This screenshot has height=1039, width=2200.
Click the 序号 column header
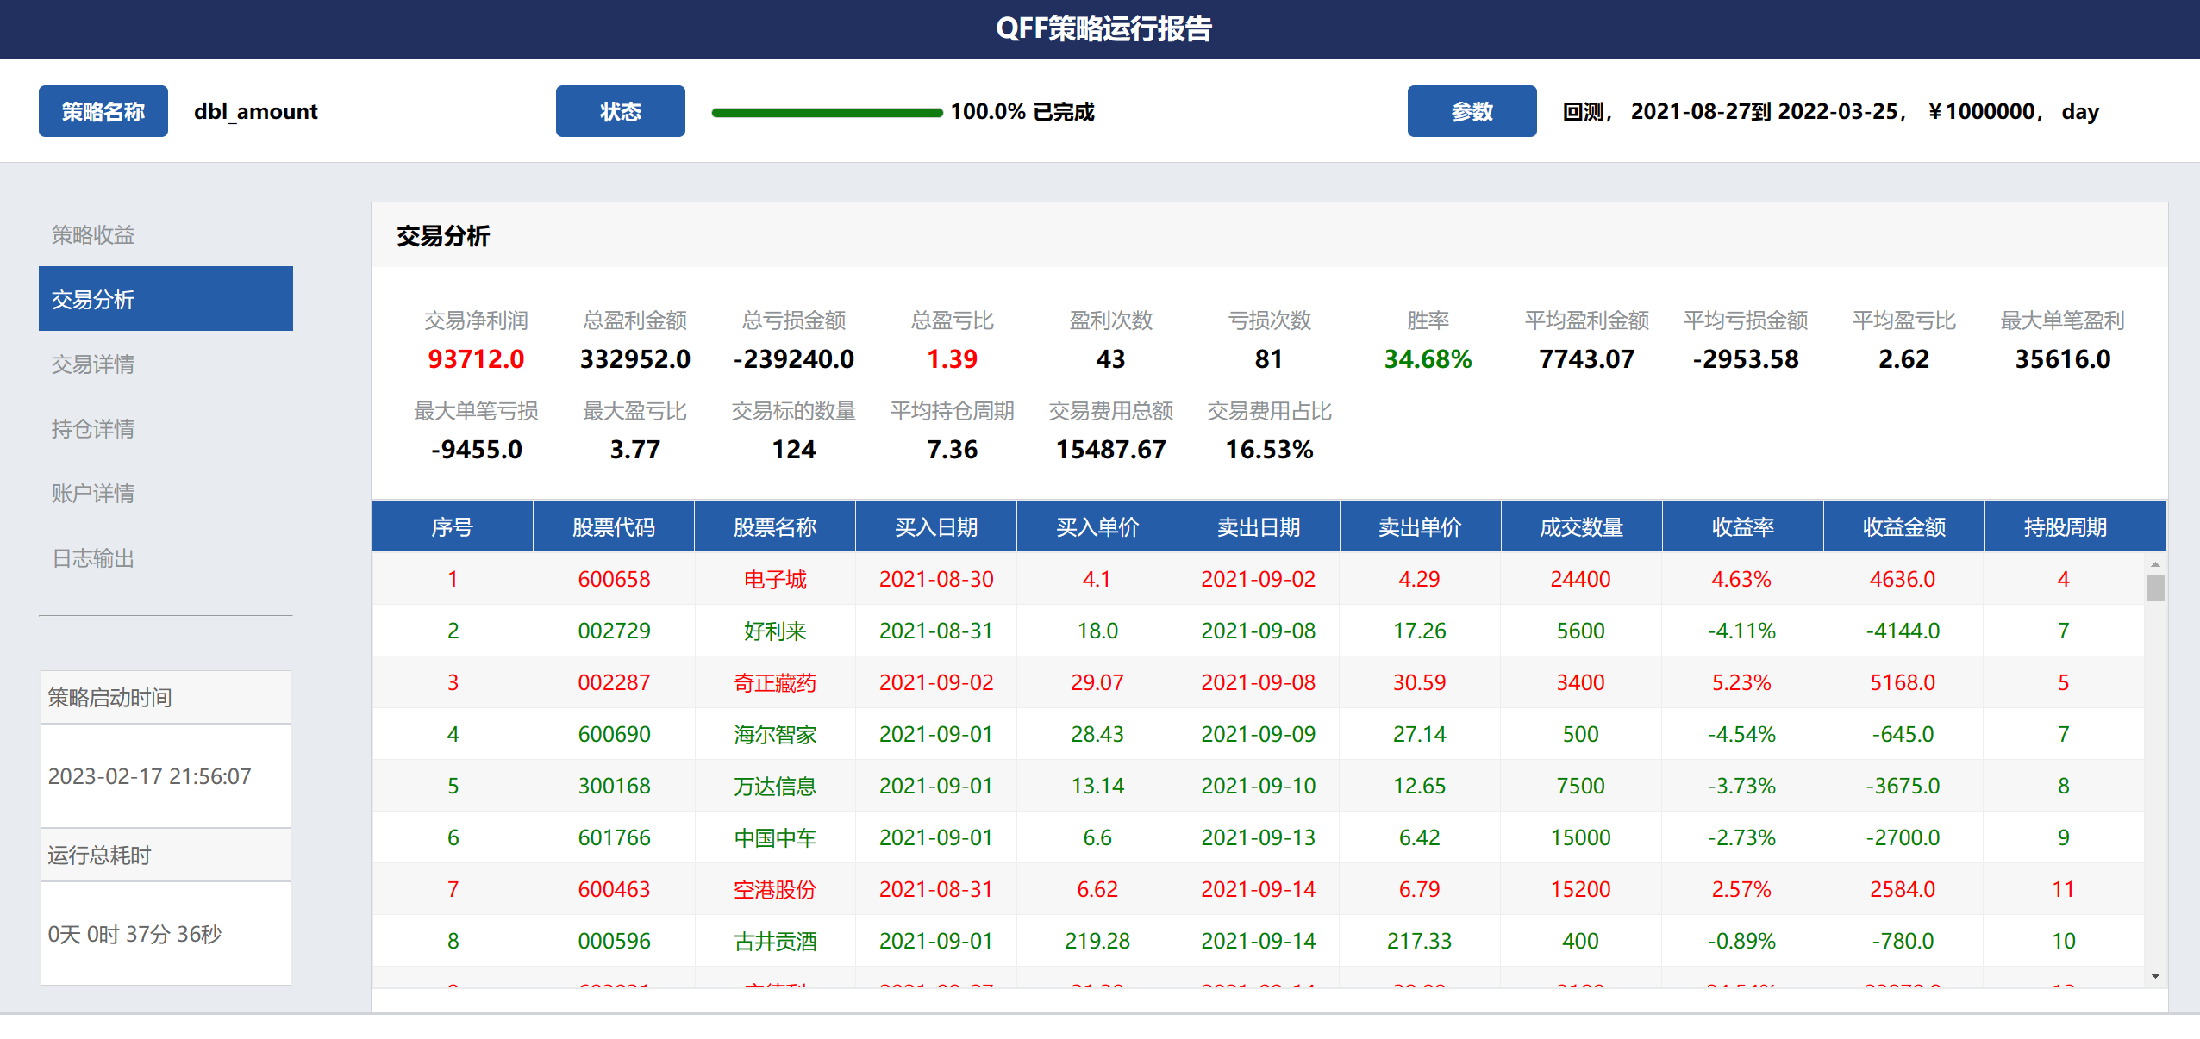453,526
